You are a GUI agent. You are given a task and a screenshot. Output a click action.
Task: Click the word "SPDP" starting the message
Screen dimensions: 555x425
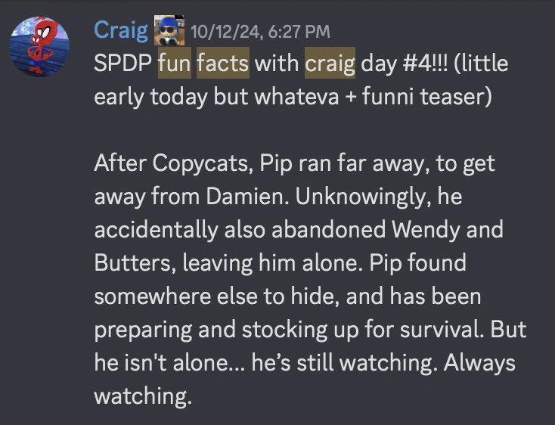122,64
